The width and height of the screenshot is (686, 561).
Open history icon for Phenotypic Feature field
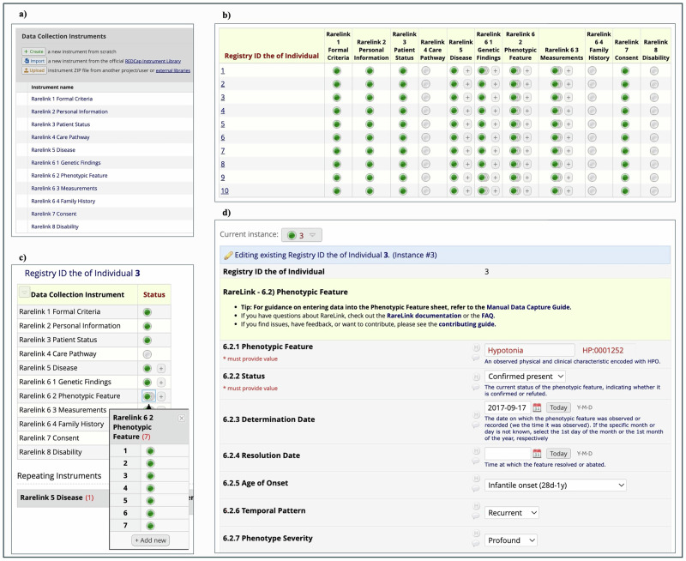(x=476, y=348)
